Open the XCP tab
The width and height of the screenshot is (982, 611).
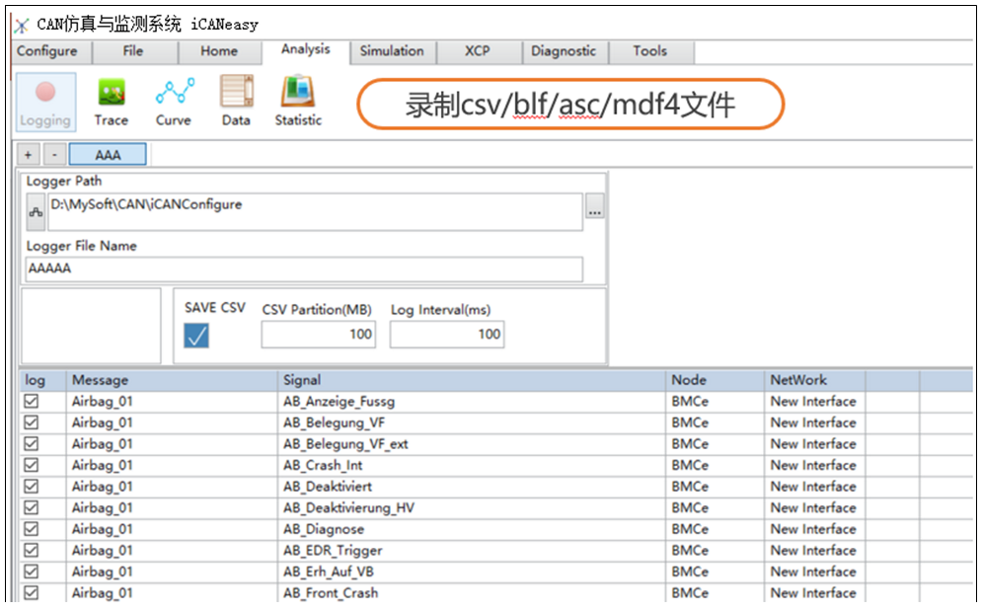click(478, 51)
